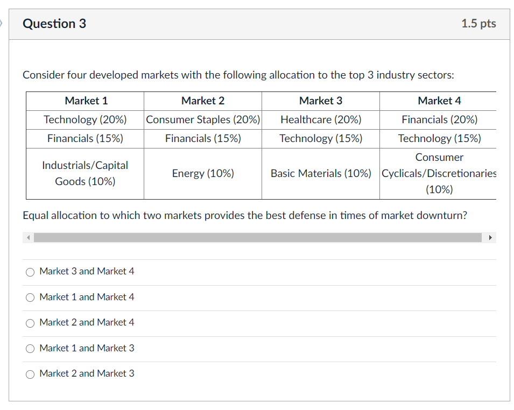The height and width of the screenshot is (410, 514).
Task: Click the horizontal scrollbar thumb under the table
Action: [x=258, y=238]
